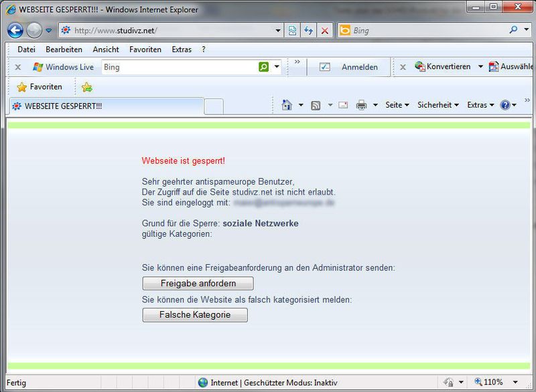The width and height of the screenshot is (536, 392).
Task: Click the Windows Live Bing search field
Action: click(180, 67)
